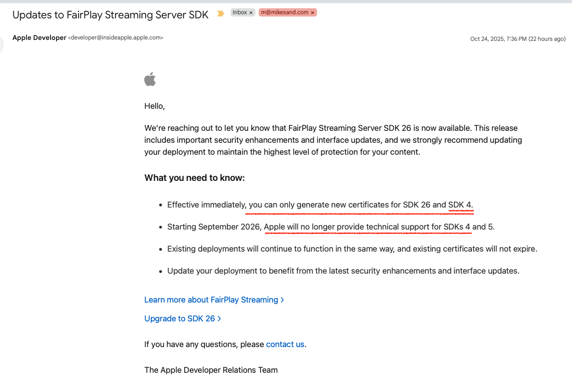572x376 pixels.
Task: Click the sender name Apple Developer
Action: pos(40,38)
